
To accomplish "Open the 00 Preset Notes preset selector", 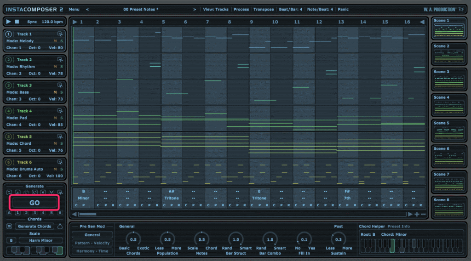I will pyautogui.click(x=141, y=9).
